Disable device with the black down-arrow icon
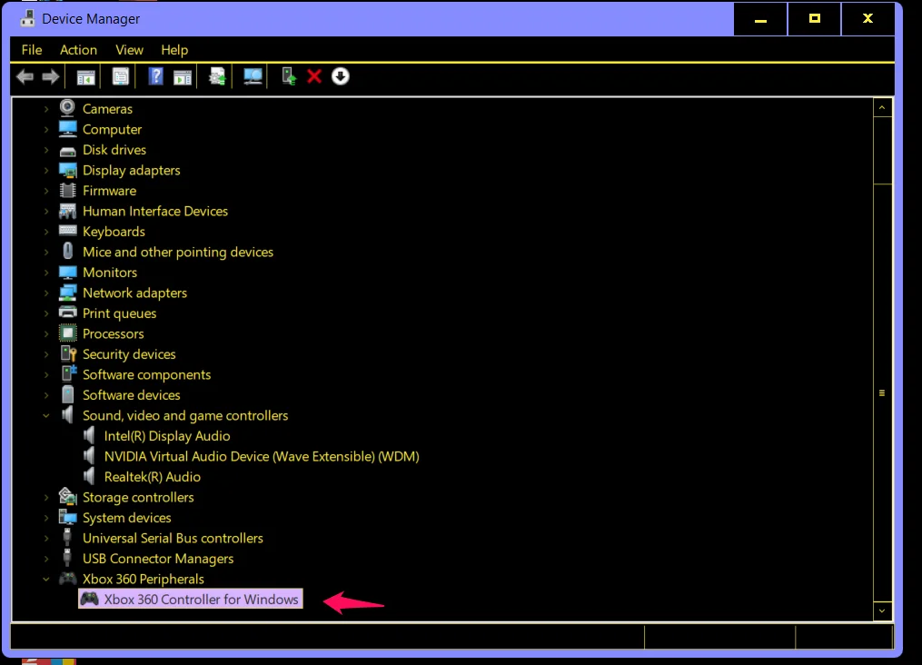The image size is (922, 665). click(x=341, y=76)
